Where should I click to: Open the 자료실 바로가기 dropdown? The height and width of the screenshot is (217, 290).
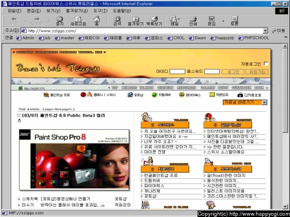(x=245, y=103)
